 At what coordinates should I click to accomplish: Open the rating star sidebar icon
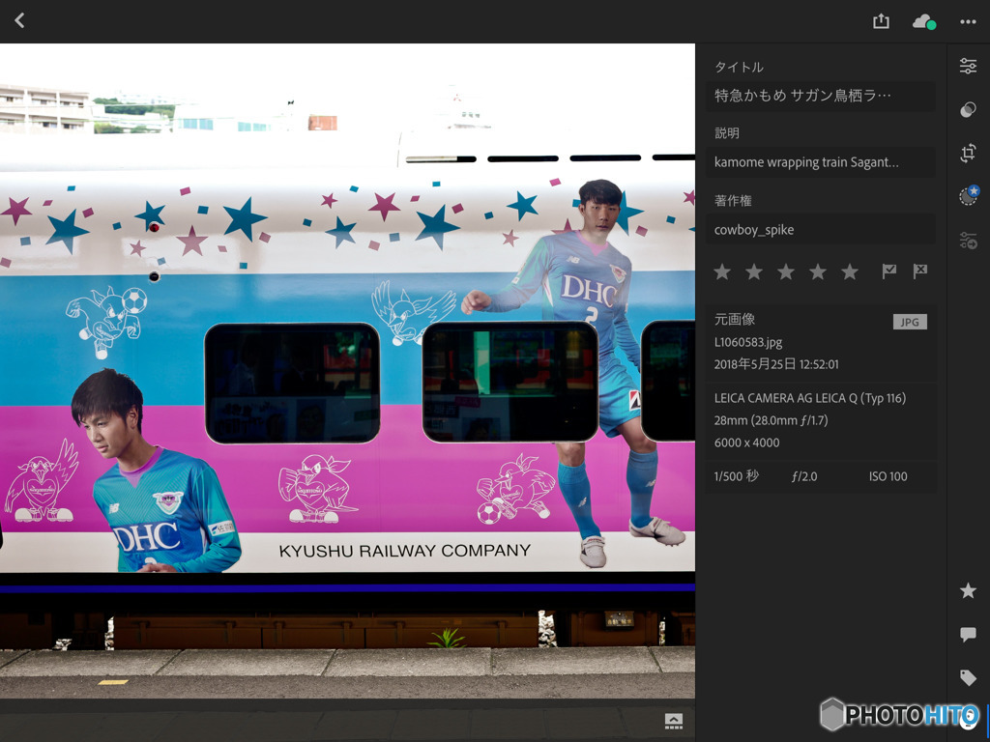[x=968, y=590]
